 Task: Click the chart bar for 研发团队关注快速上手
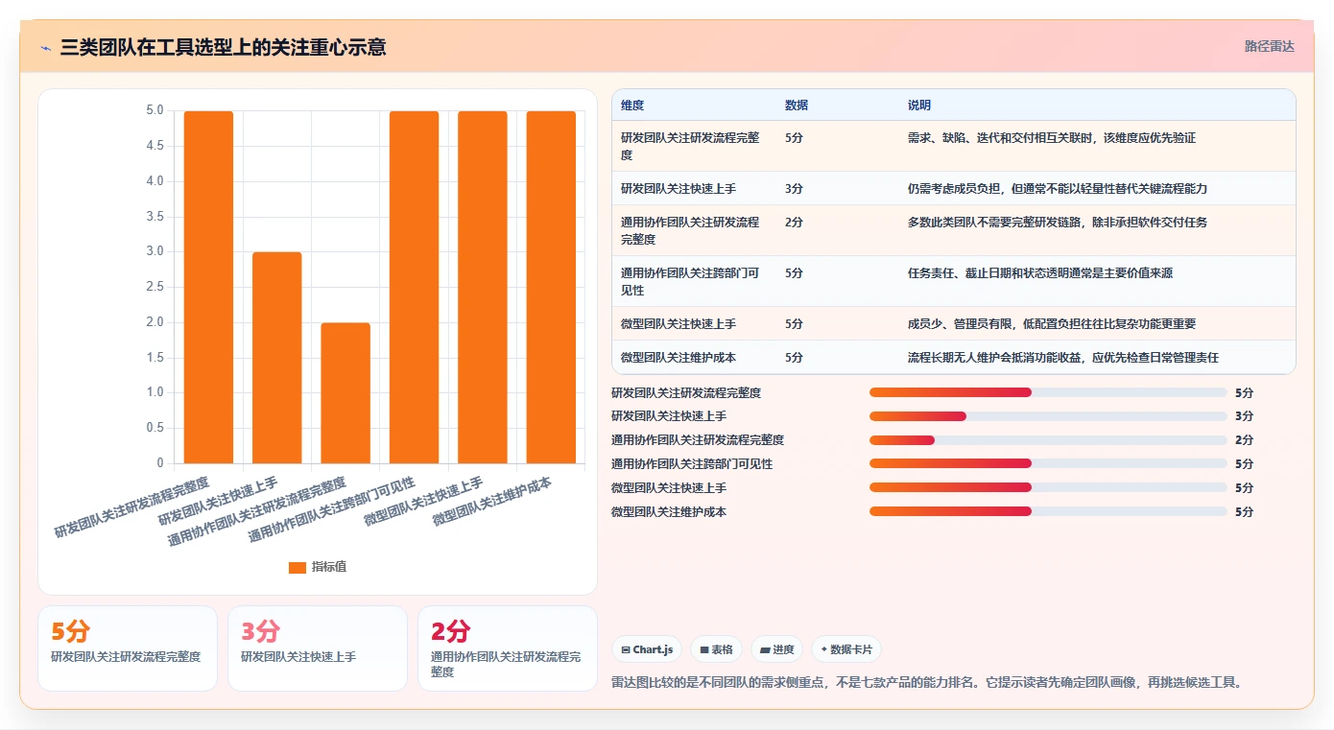tap(277, 358)
